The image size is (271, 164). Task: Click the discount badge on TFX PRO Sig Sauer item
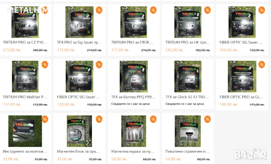99,10
